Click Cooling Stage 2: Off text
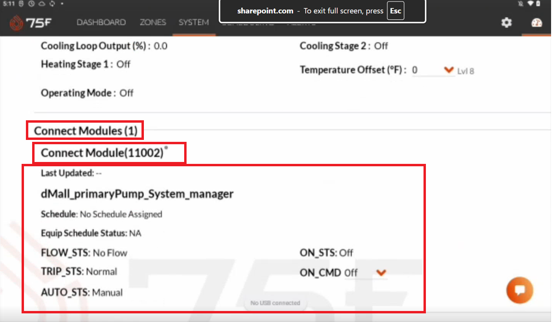Image resolution: width=553 pixels, height=322 pixels. pyautogui.click(x=344, y=46)
